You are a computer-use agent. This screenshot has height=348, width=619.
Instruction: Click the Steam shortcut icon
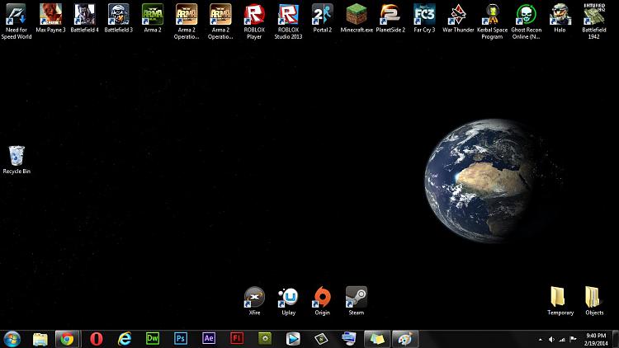pyautogui.click(x=356, y=297)
